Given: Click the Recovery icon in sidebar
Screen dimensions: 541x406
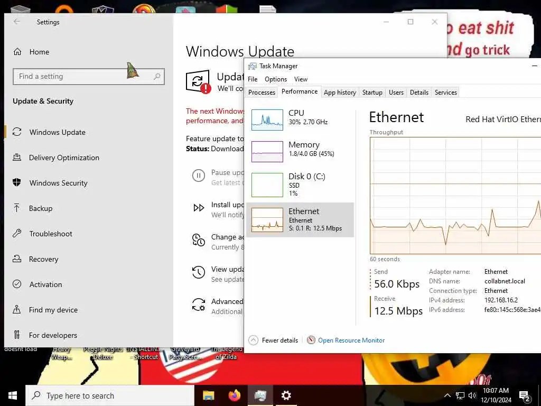Looking at the screenshot, I should (17, 259).
